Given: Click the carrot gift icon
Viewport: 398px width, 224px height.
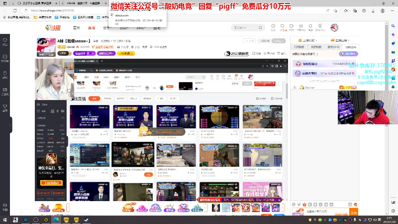Looking at the screenshot, I should [x=256, y=208].
